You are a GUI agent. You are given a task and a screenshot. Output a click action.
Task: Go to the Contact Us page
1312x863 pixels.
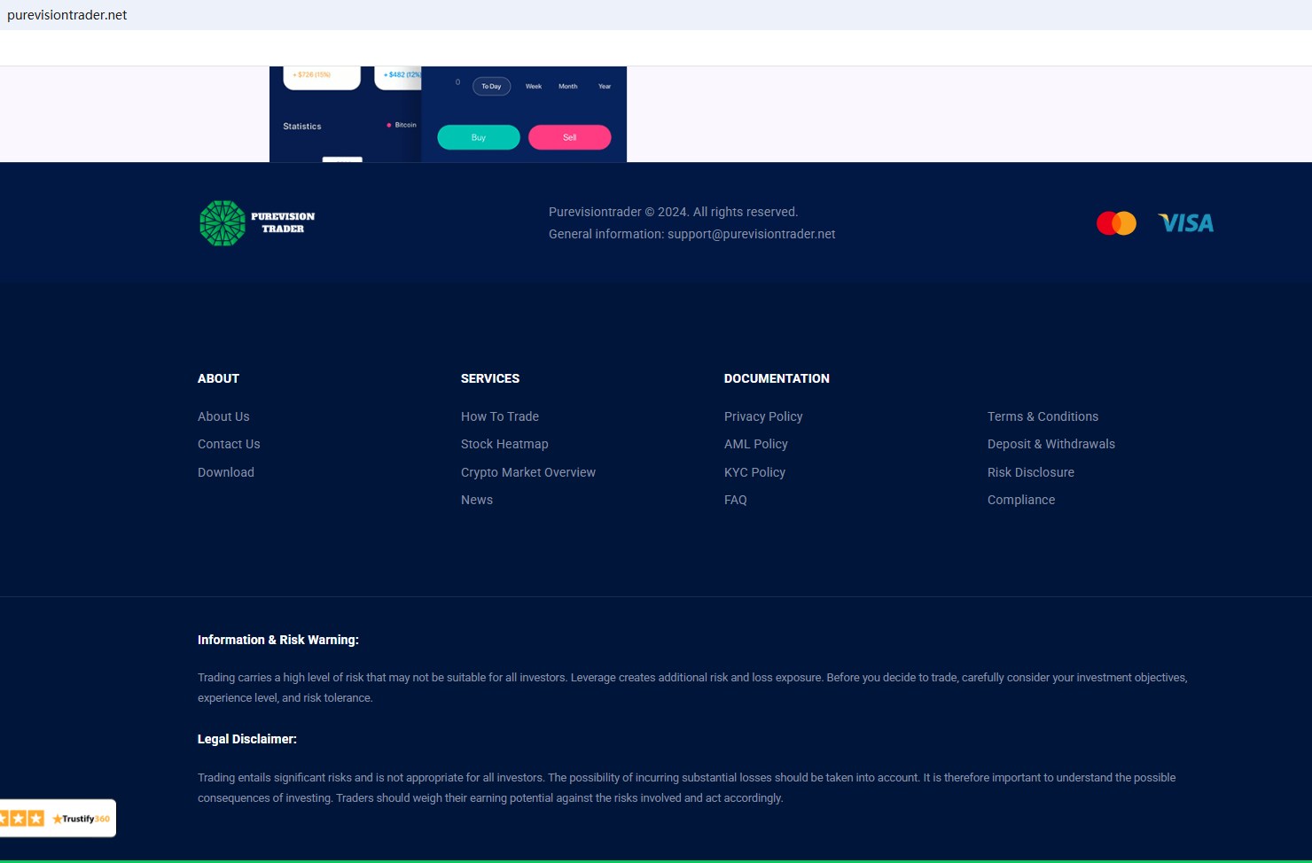(229, 444)
